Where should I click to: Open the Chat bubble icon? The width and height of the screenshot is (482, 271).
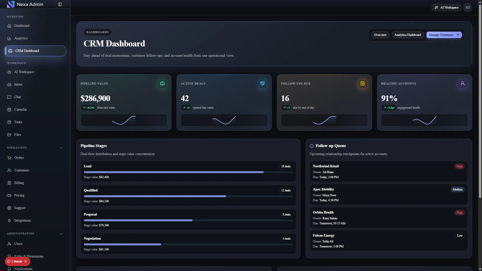[x=9, y=97]
